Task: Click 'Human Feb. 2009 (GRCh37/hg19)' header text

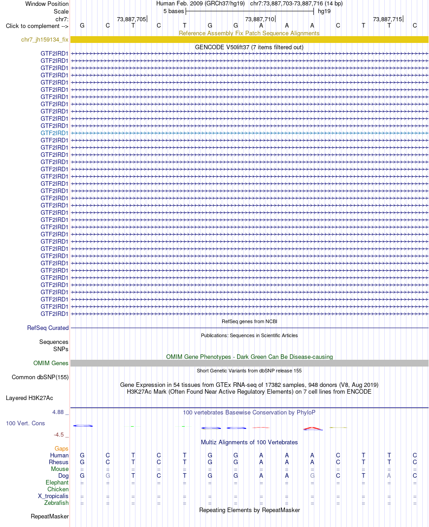Action: coord(201,4)
